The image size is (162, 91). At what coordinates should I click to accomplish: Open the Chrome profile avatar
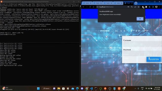(x=156, y=7)
